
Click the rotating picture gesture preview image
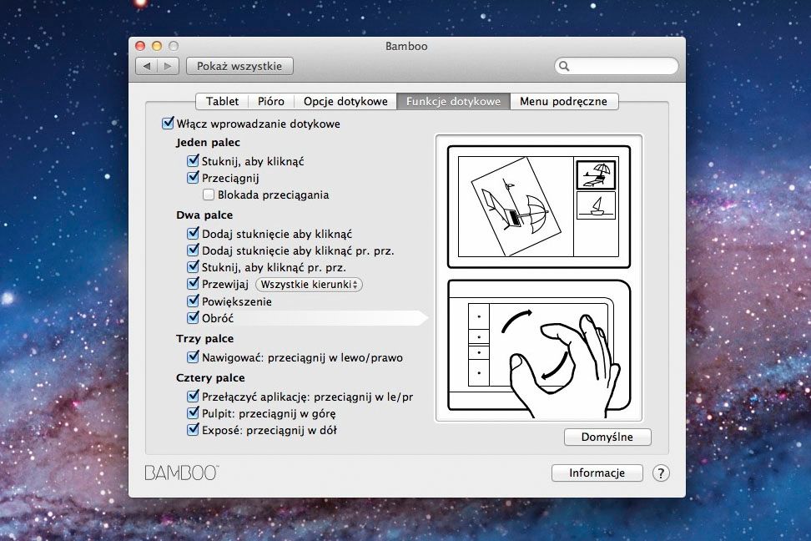click(539, 207)
